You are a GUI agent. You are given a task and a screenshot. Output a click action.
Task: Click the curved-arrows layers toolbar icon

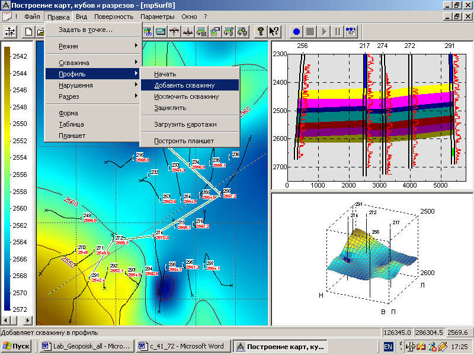[229, 32]
